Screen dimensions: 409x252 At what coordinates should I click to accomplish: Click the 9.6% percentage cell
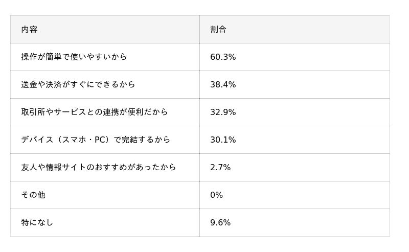tap(220, 223)
